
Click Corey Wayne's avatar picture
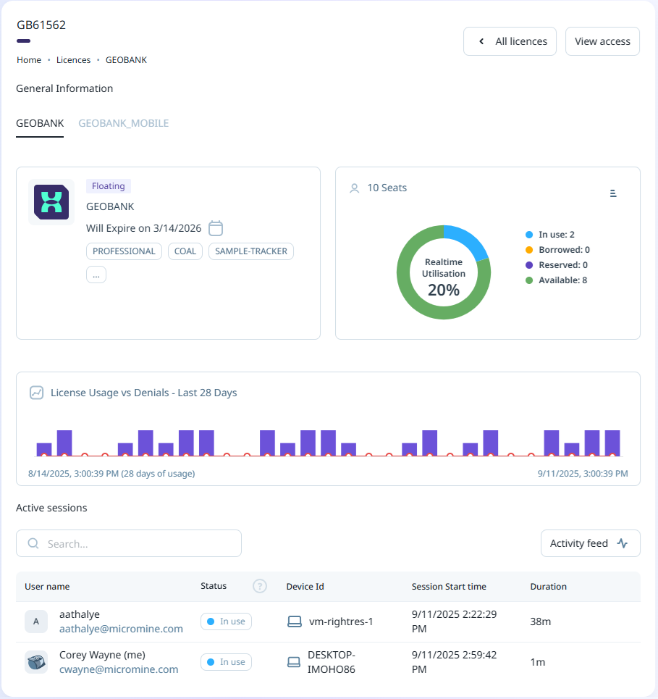(x=36, y=662)
